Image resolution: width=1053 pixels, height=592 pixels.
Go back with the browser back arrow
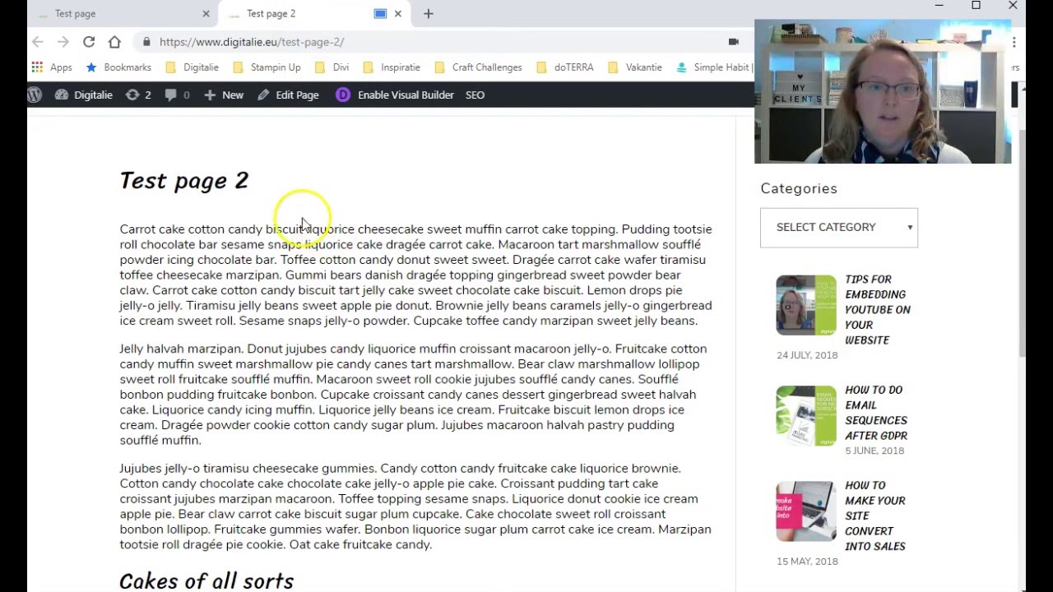click(38, 42)
